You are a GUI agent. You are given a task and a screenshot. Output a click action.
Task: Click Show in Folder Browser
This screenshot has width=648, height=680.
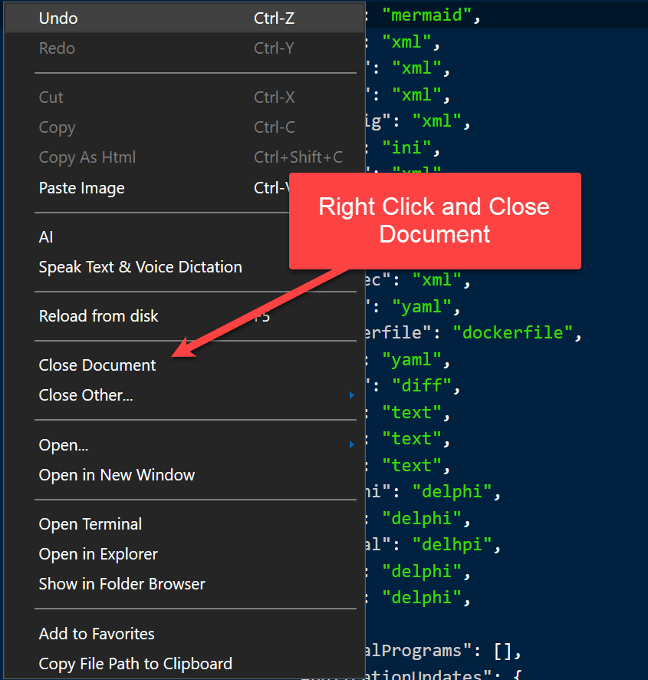(184, 584)
